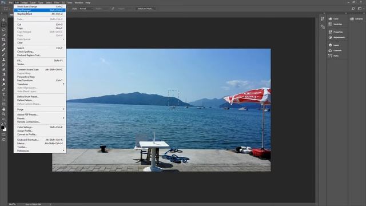Change the screen mode from toolbar
The height and width of the screenshot is (206, 366).
[3, 140]
